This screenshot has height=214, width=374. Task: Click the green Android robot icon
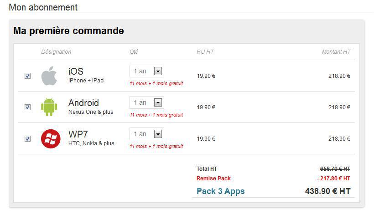click(49, 107)
